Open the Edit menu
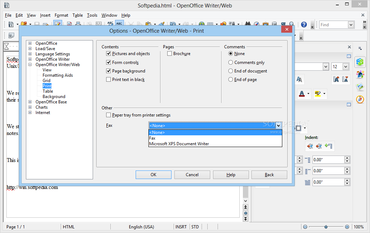The width and height of the screenshot is (370, 233). click(x=19, y=15)
